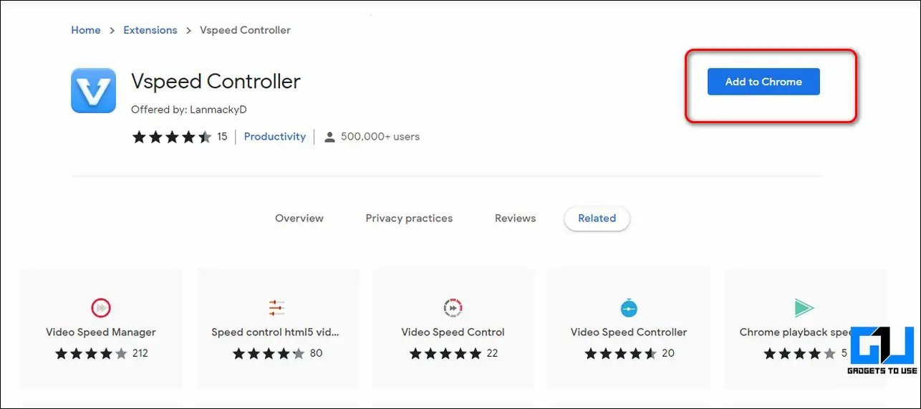Switch to the Overview tab
This screenshot has width=921, height=409.
[299, 218]
